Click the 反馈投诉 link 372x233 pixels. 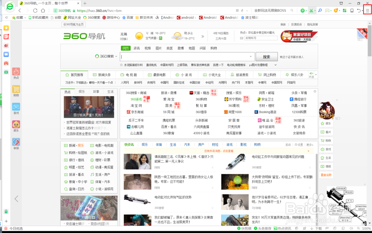point(296,25)
